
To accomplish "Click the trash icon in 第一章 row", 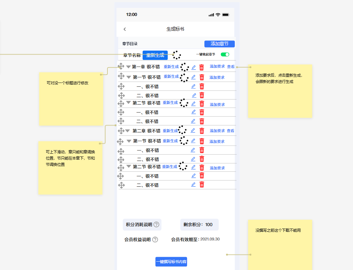I will (x=202, y=67).
